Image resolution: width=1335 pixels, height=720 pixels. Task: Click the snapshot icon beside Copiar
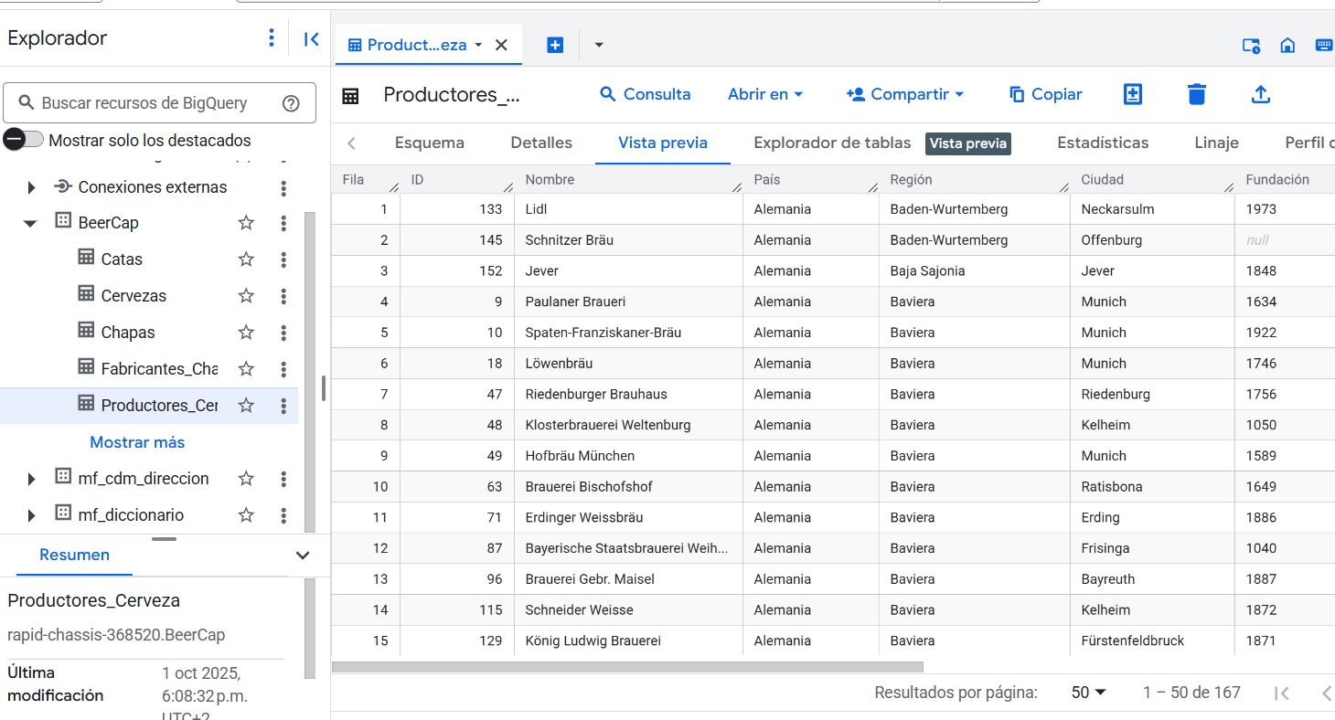(x=1133, y=94)
